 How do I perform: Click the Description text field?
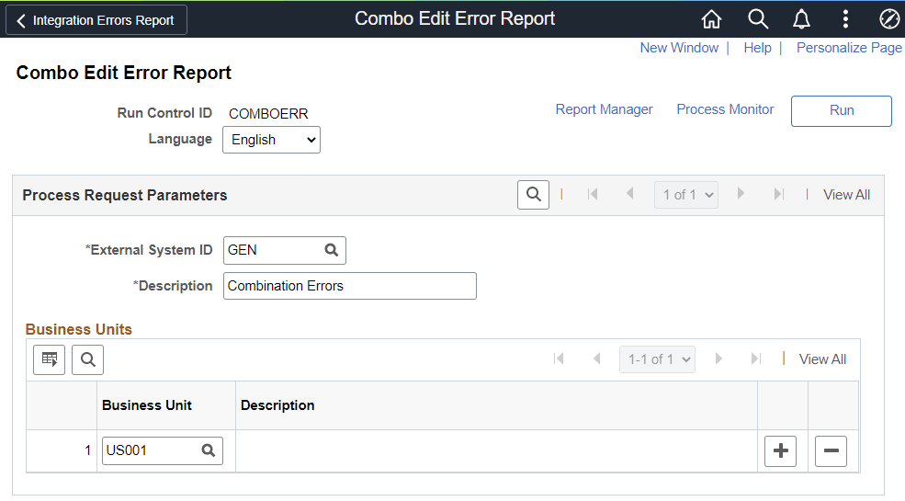(x=350, y=286)
